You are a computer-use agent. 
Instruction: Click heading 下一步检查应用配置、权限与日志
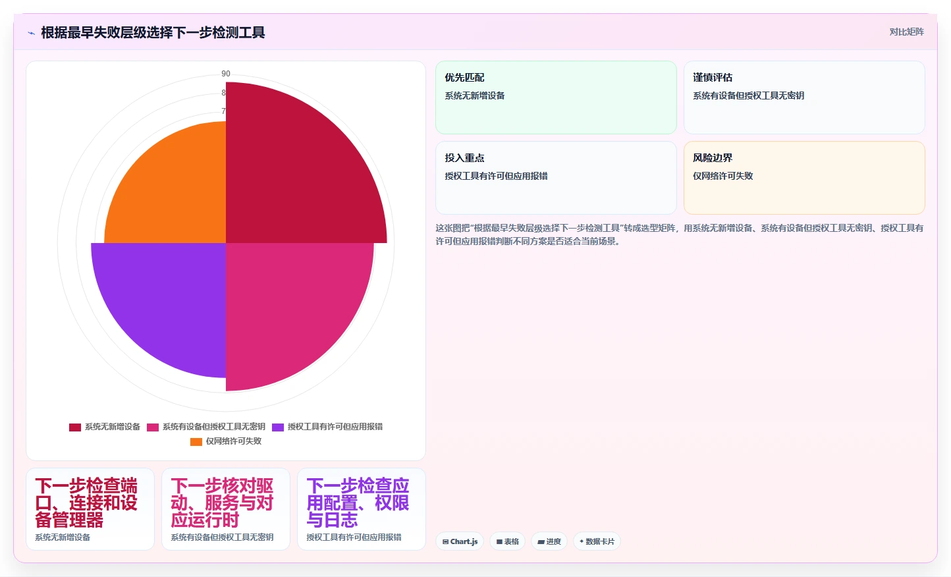tap(358, 503)
